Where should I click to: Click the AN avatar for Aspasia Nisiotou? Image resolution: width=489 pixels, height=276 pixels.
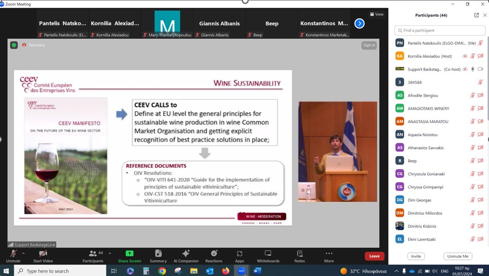tap(400, 134)
